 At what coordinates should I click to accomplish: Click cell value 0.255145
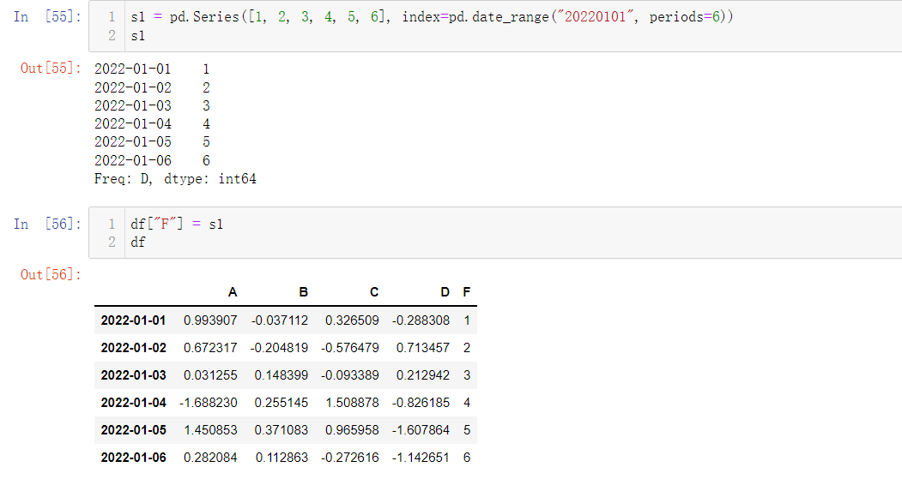tap(281, 403)
